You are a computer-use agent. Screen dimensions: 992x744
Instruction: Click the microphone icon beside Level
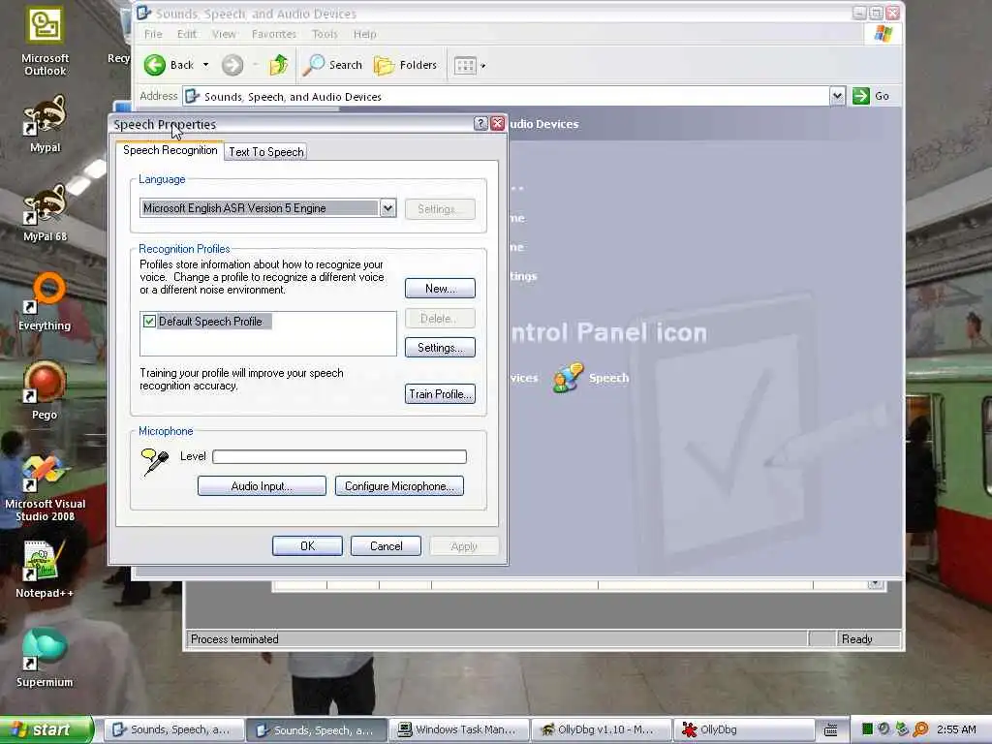pos(155,460)
